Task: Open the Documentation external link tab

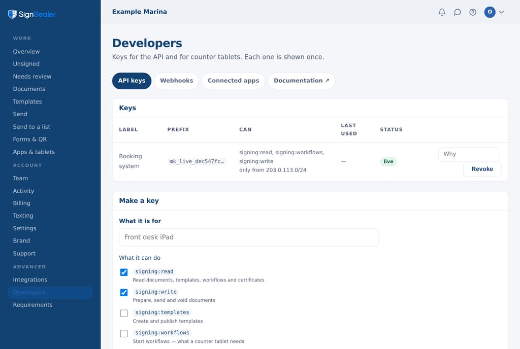Action: pos(302,81)
